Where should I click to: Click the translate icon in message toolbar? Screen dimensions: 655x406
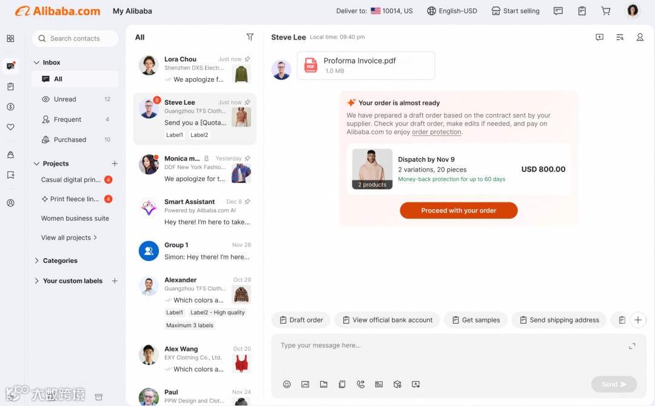click(415, 384)
